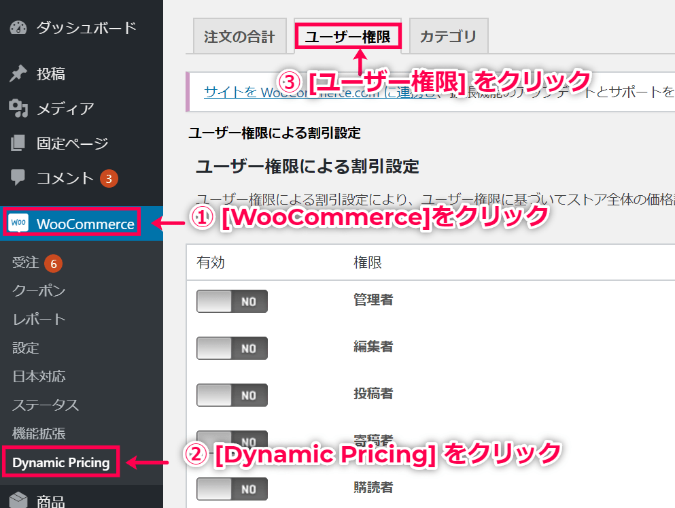The height and width of the screenshot is (508, 675).
Task: Click the speech bubble icon beside コメント
Action: click(18, 177)
